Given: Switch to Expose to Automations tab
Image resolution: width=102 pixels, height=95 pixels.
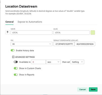Looking at the screenshot, I should point(30,22).
